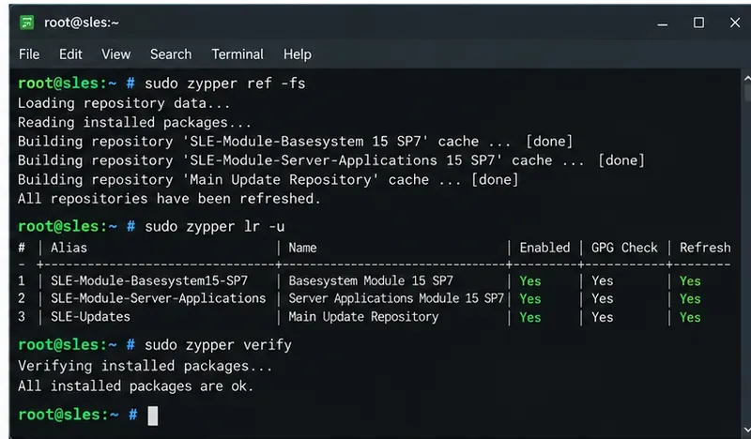Click GPG Check 'Yes' for Basesystem row
This screenshot has width=751, height=439.
(602, 281)
